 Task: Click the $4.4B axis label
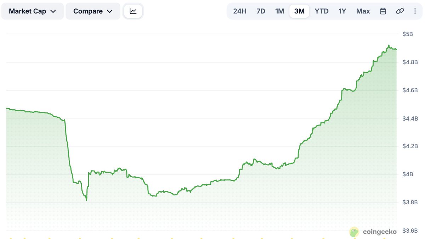click(x=410, y=118)
